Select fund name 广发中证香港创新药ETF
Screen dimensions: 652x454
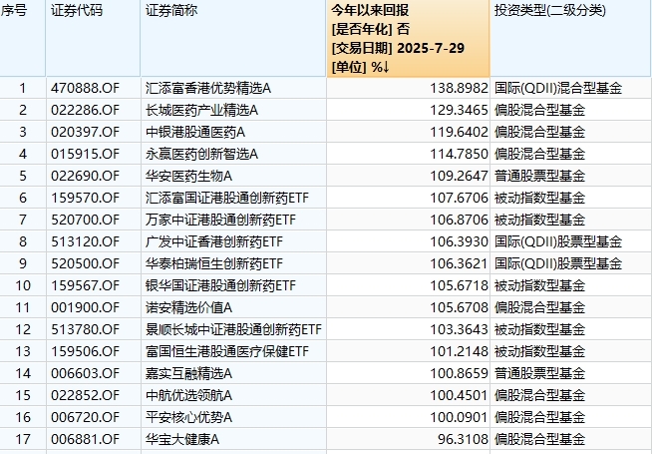click(x=213, y=241)
